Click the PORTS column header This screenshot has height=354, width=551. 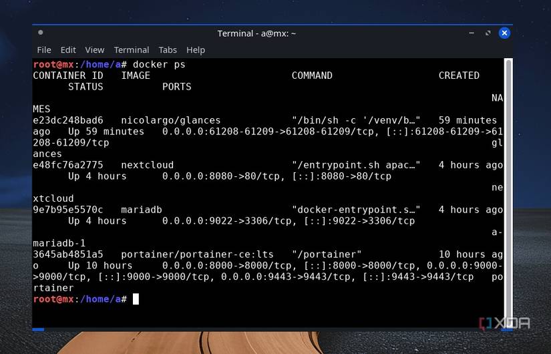[177, 87]
